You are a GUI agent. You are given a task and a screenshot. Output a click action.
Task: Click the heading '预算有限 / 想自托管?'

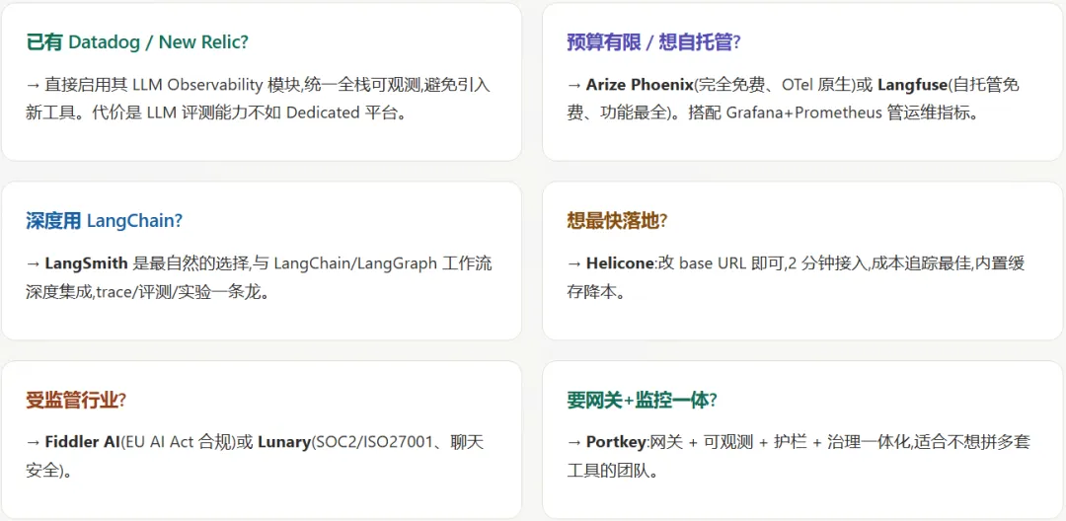click(653, 42)
